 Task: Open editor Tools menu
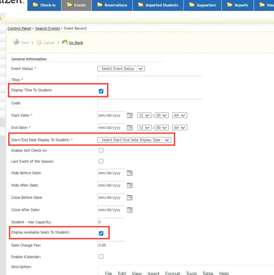click(x=191, y=273)
